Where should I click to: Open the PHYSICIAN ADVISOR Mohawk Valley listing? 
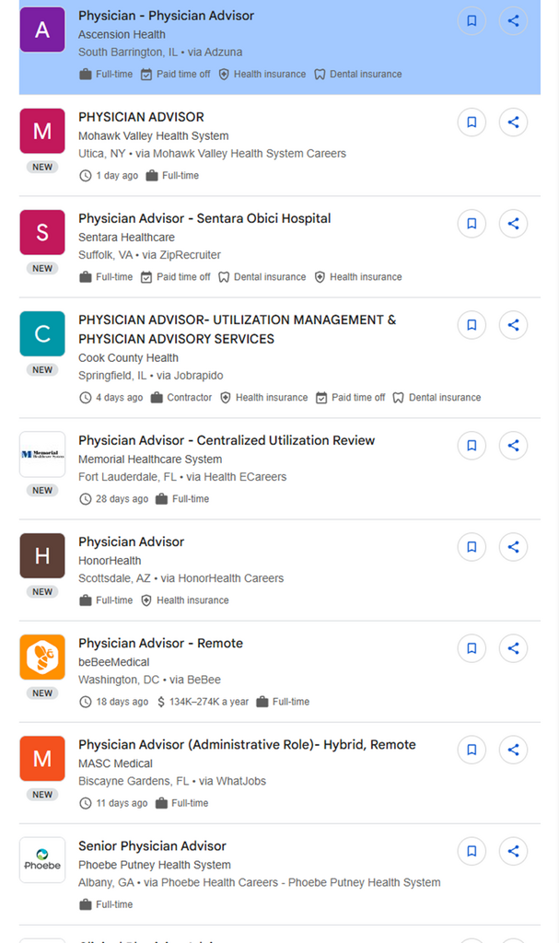pos(141,117)
